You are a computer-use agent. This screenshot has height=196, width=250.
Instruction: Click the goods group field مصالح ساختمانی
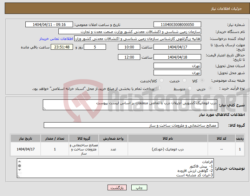pyautogui.click(x=131, y=125)
